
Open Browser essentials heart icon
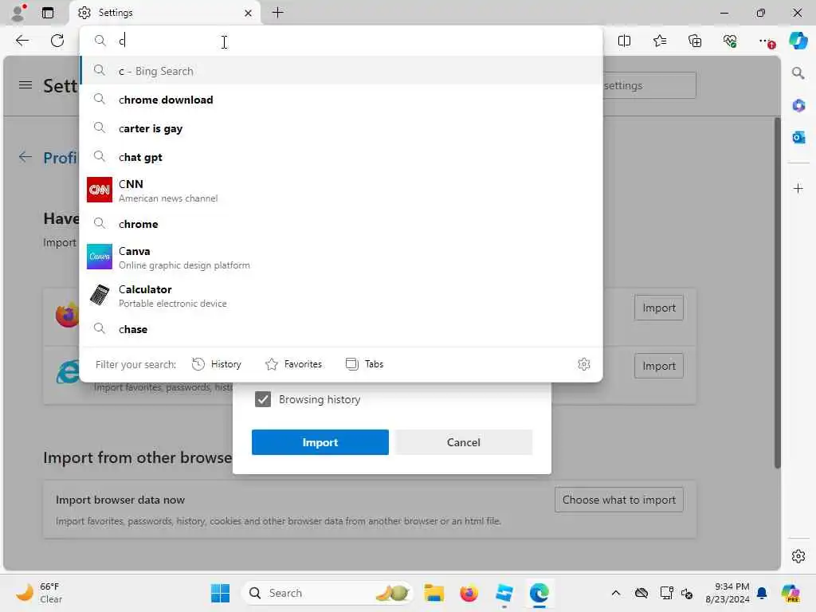730,41
